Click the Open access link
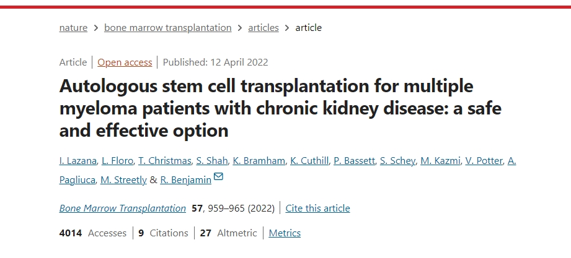 click(x=125, y=62)
